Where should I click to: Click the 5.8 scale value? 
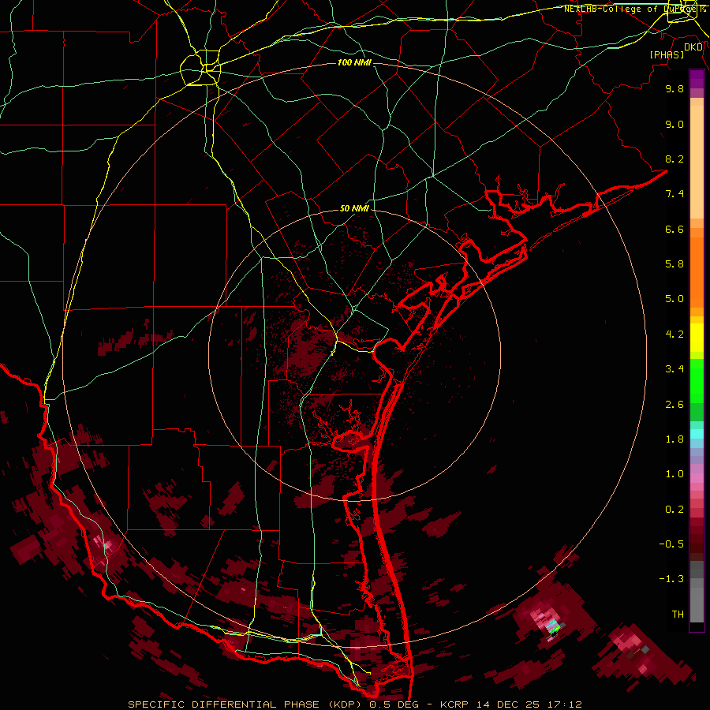click(x=674, y=264)
